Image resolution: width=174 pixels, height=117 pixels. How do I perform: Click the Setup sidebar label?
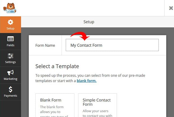[x=10, y=28]
